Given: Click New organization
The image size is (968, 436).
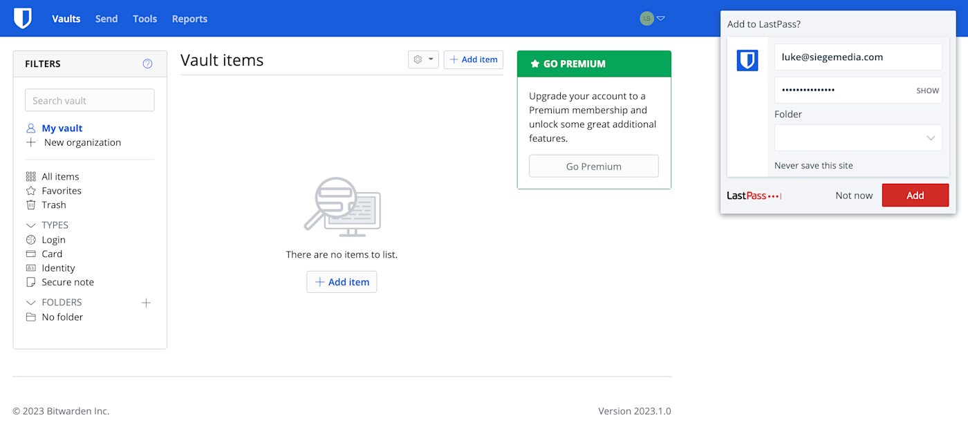Looking at the screenshot, I should click(x=82, y=142).
